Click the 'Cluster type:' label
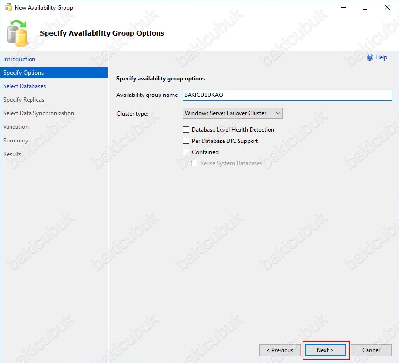Viewport: 399px width, 363px height. click(x=132, y=114)
